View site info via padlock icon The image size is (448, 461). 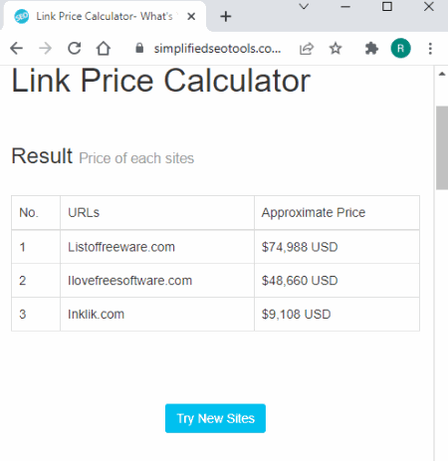pyautogui.click(x=139, y=49)
